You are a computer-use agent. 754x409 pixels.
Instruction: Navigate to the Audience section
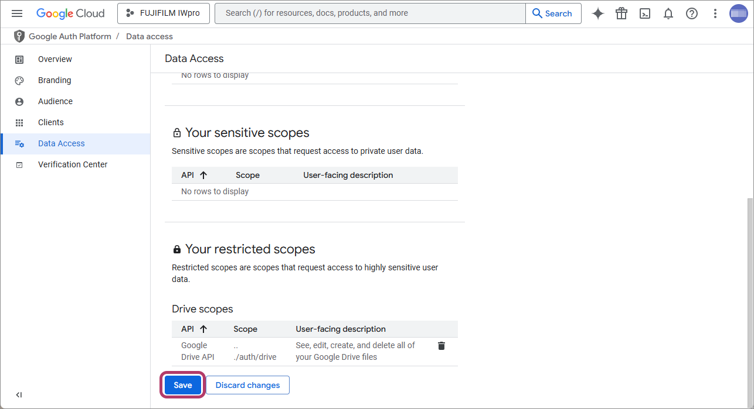click(x=55, y=101)
